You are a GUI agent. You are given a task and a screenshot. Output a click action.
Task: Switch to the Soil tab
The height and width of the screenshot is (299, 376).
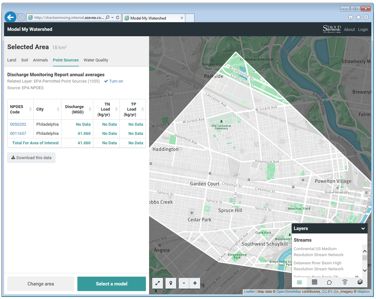[x=25, y=60]
